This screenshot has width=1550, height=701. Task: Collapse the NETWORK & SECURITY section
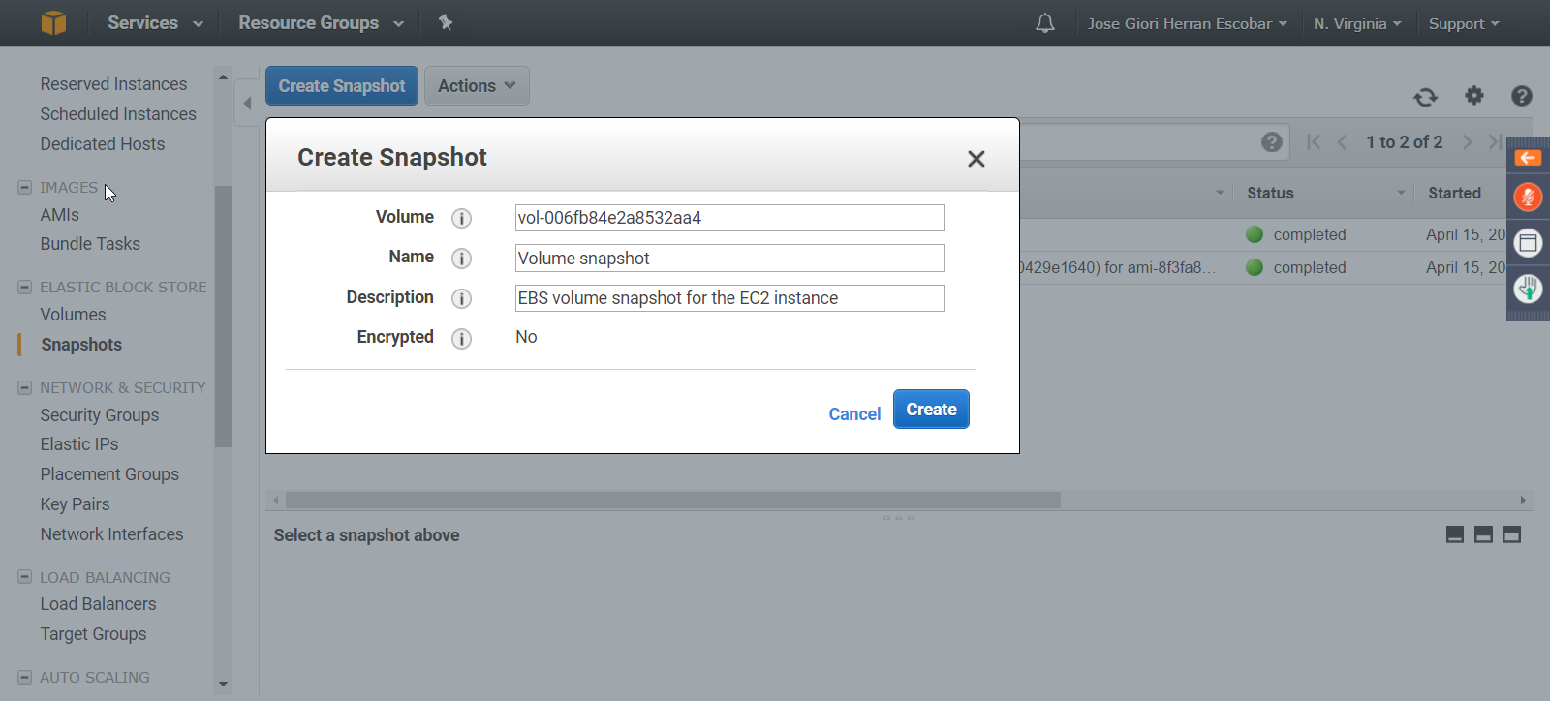[25, 387]
